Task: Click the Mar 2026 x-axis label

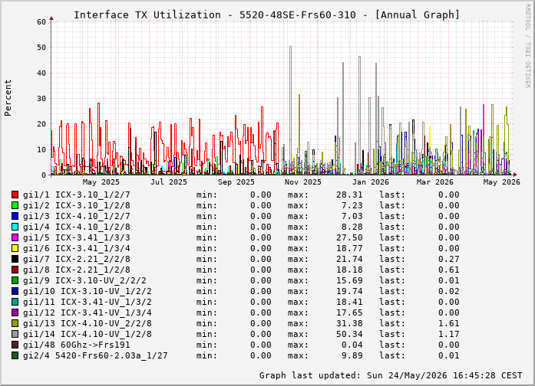Action: [x=435, y=182]
